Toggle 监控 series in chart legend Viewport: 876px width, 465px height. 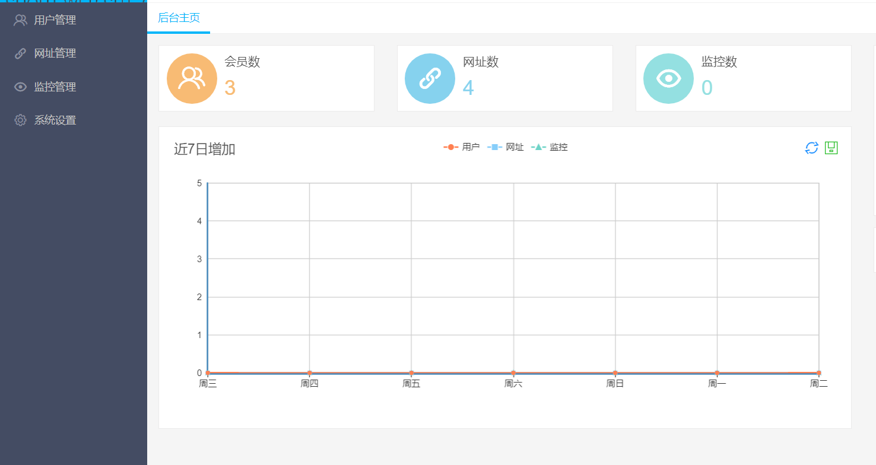click(549, 147)
